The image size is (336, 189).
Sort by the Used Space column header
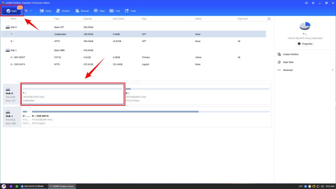pyautogui.click(x=118, y=19)
